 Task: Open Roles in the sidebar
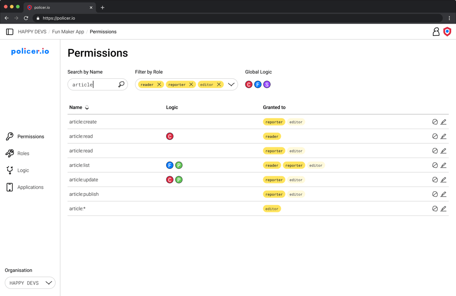pos(17,153)
